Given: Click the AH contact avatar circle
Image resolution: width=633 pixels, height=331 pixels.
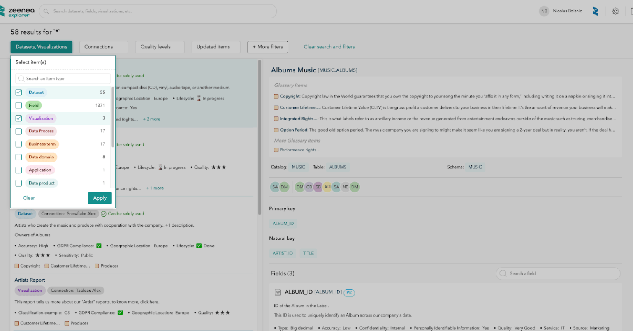Looking at the screenshot, I should [x=327, y=187].
